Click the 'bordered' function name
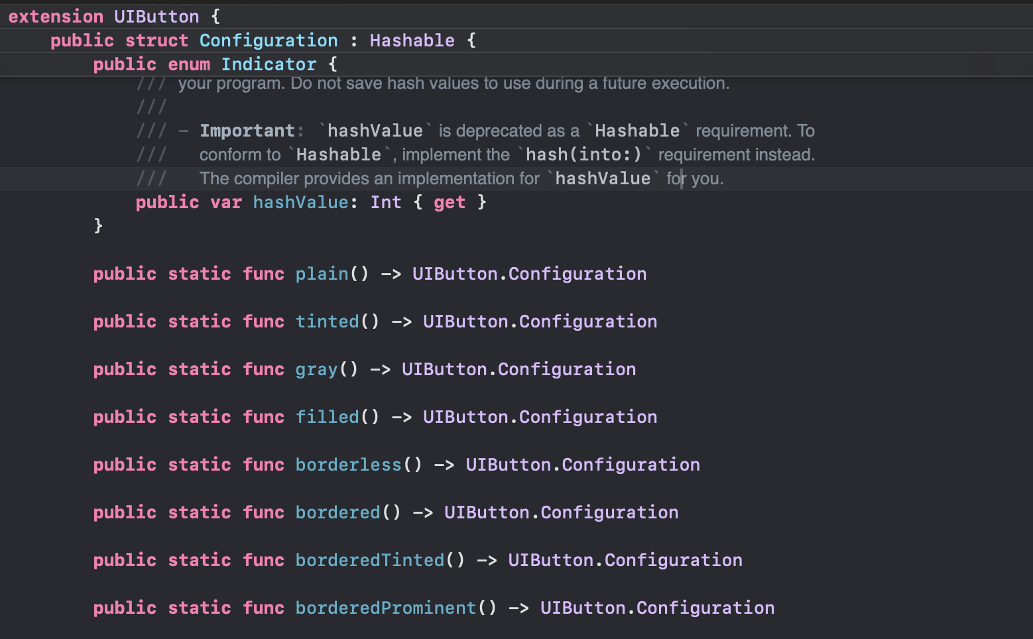The height and width of the screenshot is (639, 1033). click(x=338, y=512)
